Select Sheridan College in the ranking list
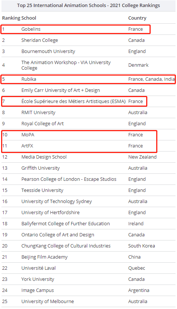 coord(40,40)
